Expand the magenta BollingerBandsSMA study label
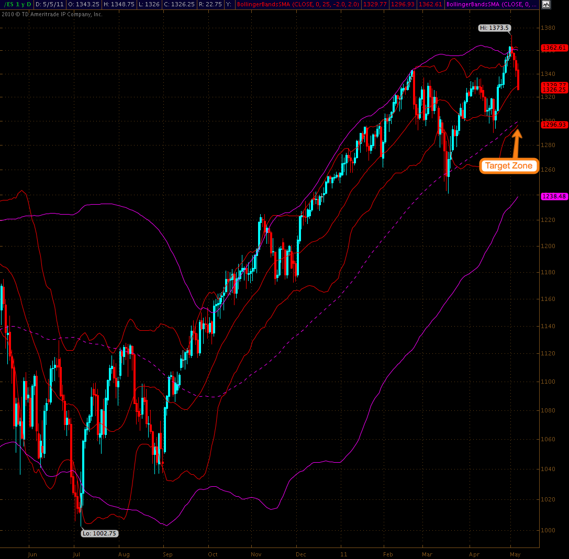 pos(492,4)
